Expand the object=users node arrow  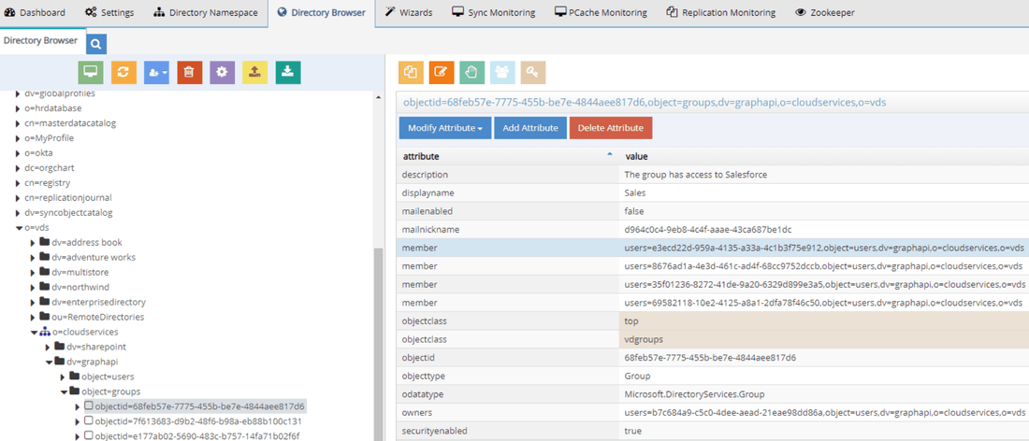pyautogui.click(x=63, y=377)
